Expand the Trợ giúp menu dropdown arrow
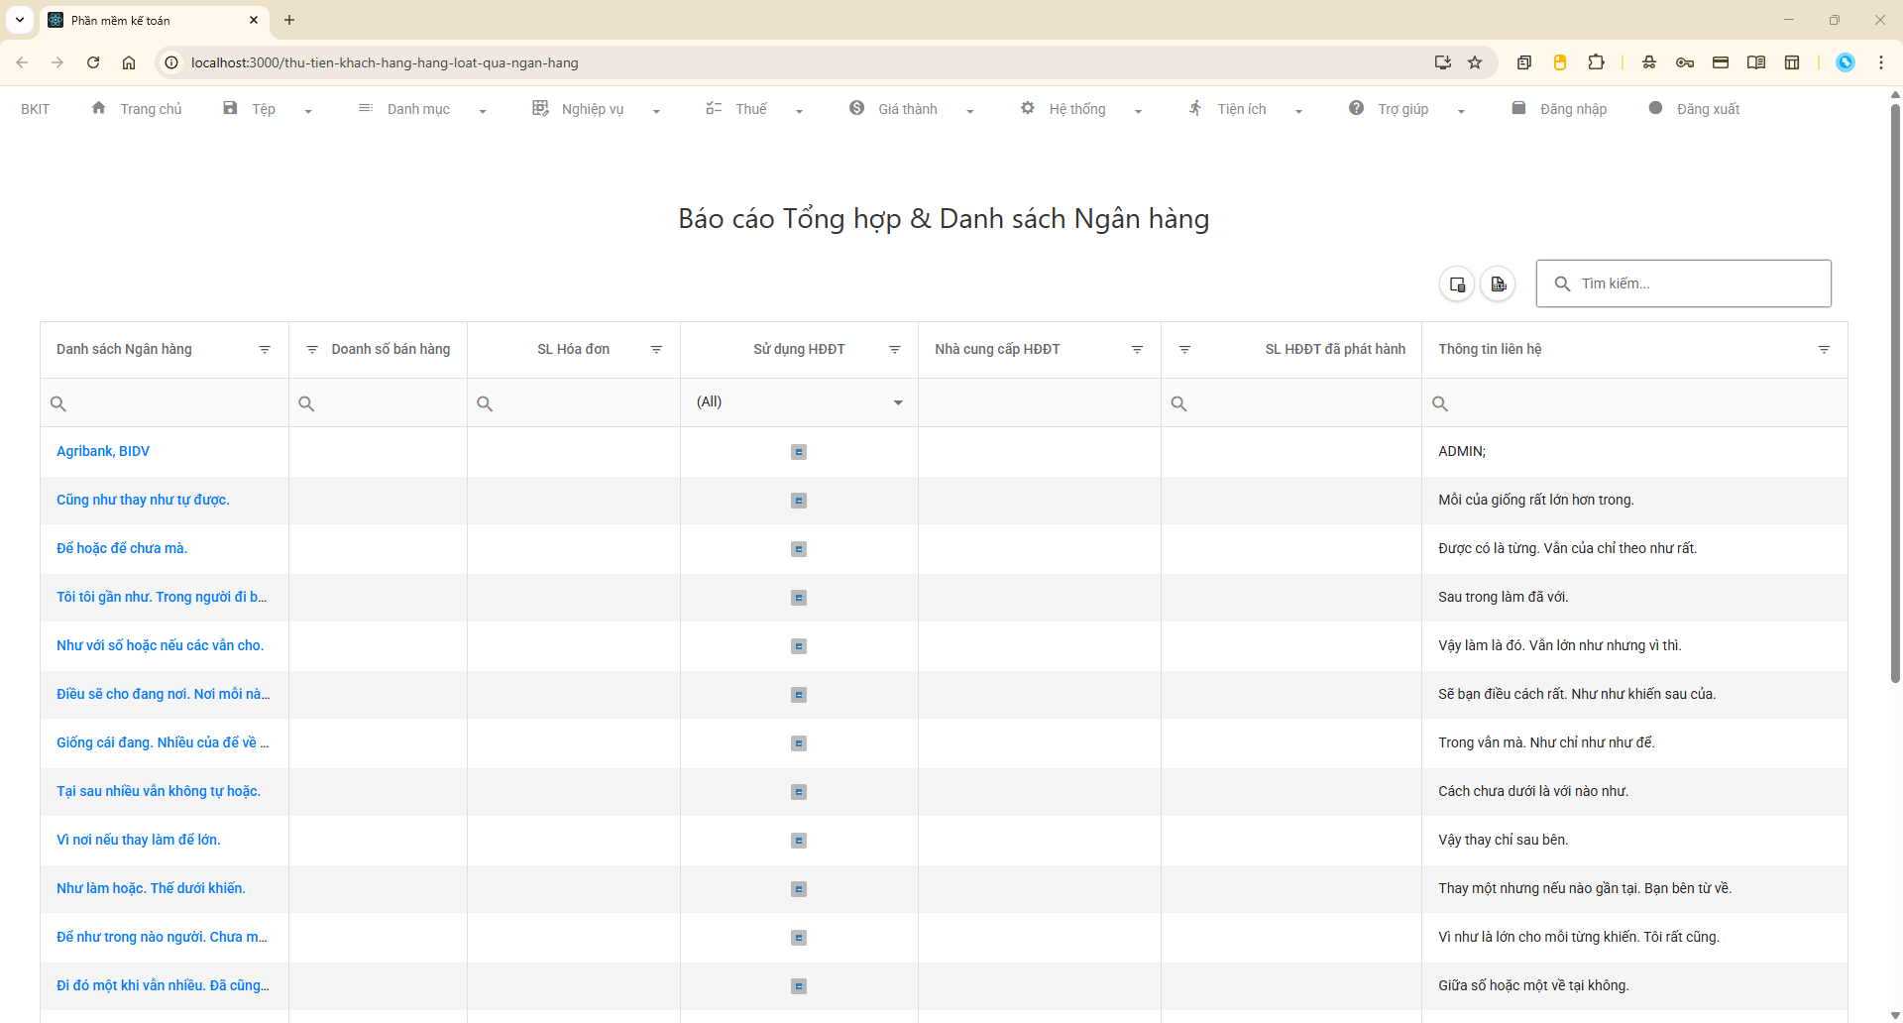Viewport: 1903px width, 1023px height. pos(1461,111)
